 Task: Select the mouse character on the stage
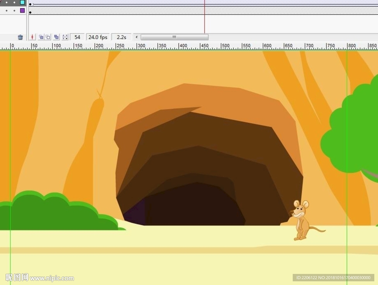[x=302, y=220]
